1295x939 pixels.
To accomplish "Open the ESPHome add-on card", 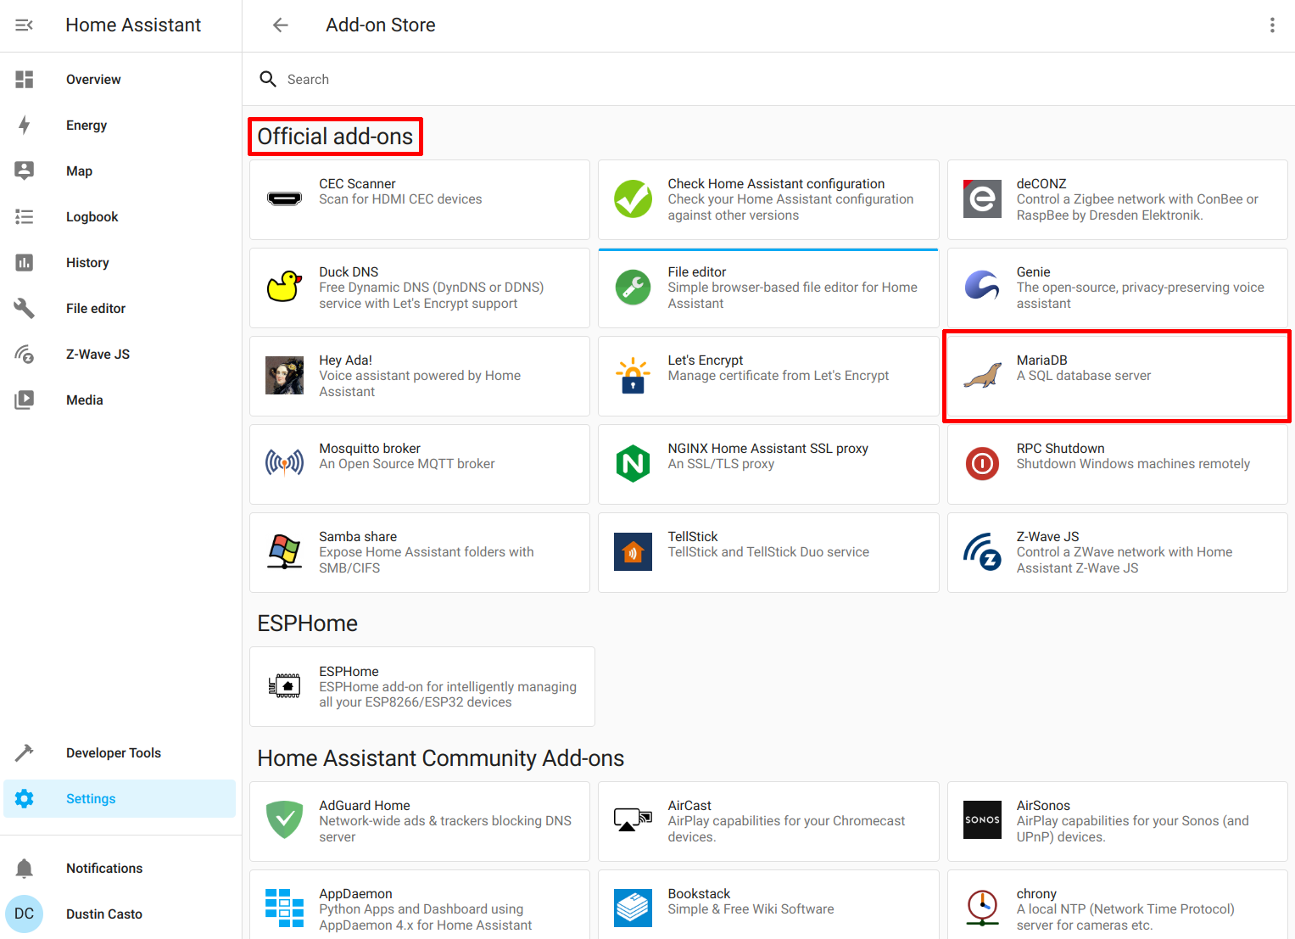I will [422, 687].
